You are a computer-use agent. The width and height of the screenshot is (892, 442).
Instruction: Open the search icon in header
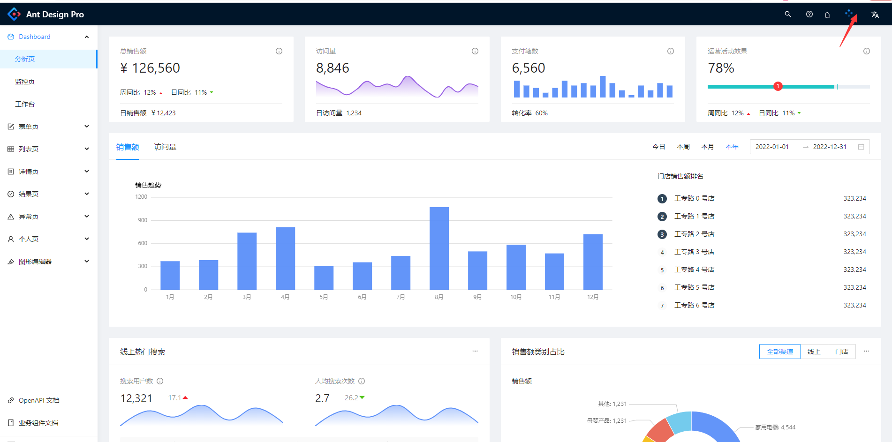coord(788,15)
